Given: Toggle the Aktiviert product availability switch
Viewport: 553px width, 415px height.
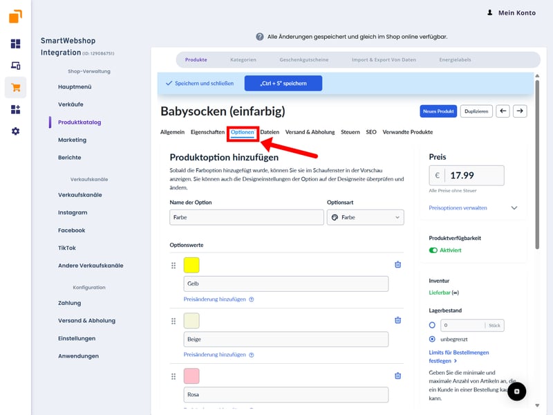Looking at the screenshot, I should pyautogui.click(x=433, y=250).
